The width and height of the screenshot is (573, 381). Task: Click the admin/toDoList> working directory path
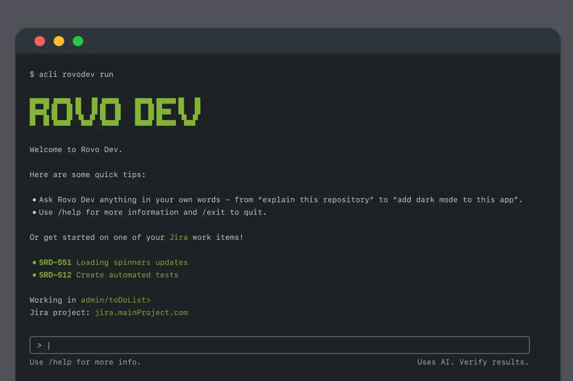(x=116, y=300)
